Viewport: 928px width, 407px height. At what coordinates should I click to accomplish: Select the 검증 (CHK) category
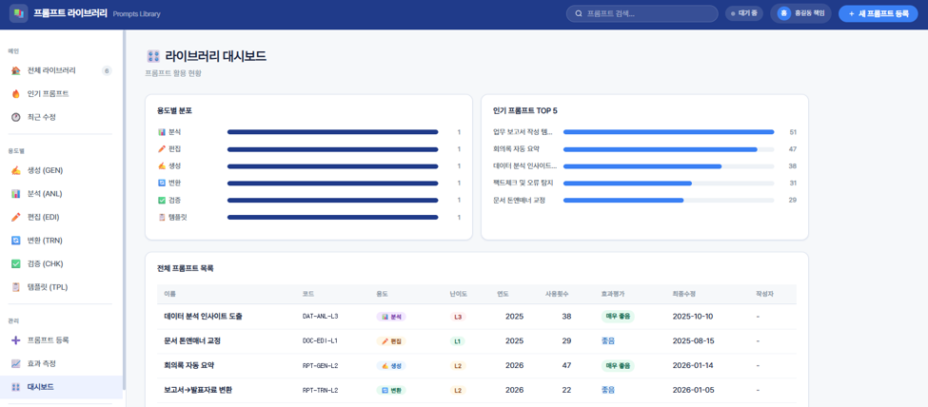[x=62, y=263]
